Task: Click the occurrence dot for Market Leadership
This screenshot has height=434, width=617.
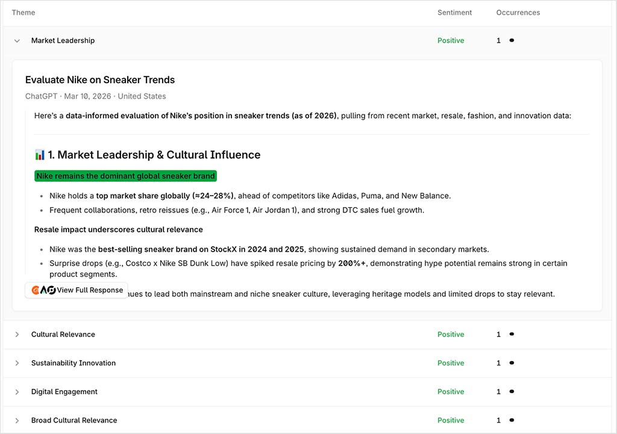Action: click(x=512, y=40)
